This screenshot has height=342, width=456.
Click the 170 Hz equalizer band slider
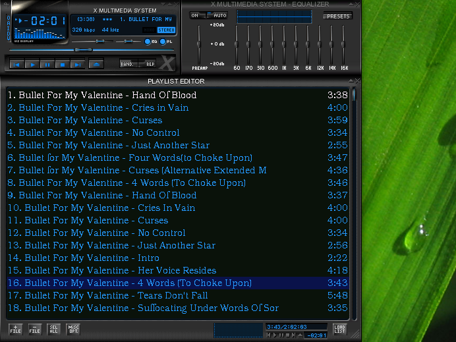pyautogui.click(x=248, y=45)
